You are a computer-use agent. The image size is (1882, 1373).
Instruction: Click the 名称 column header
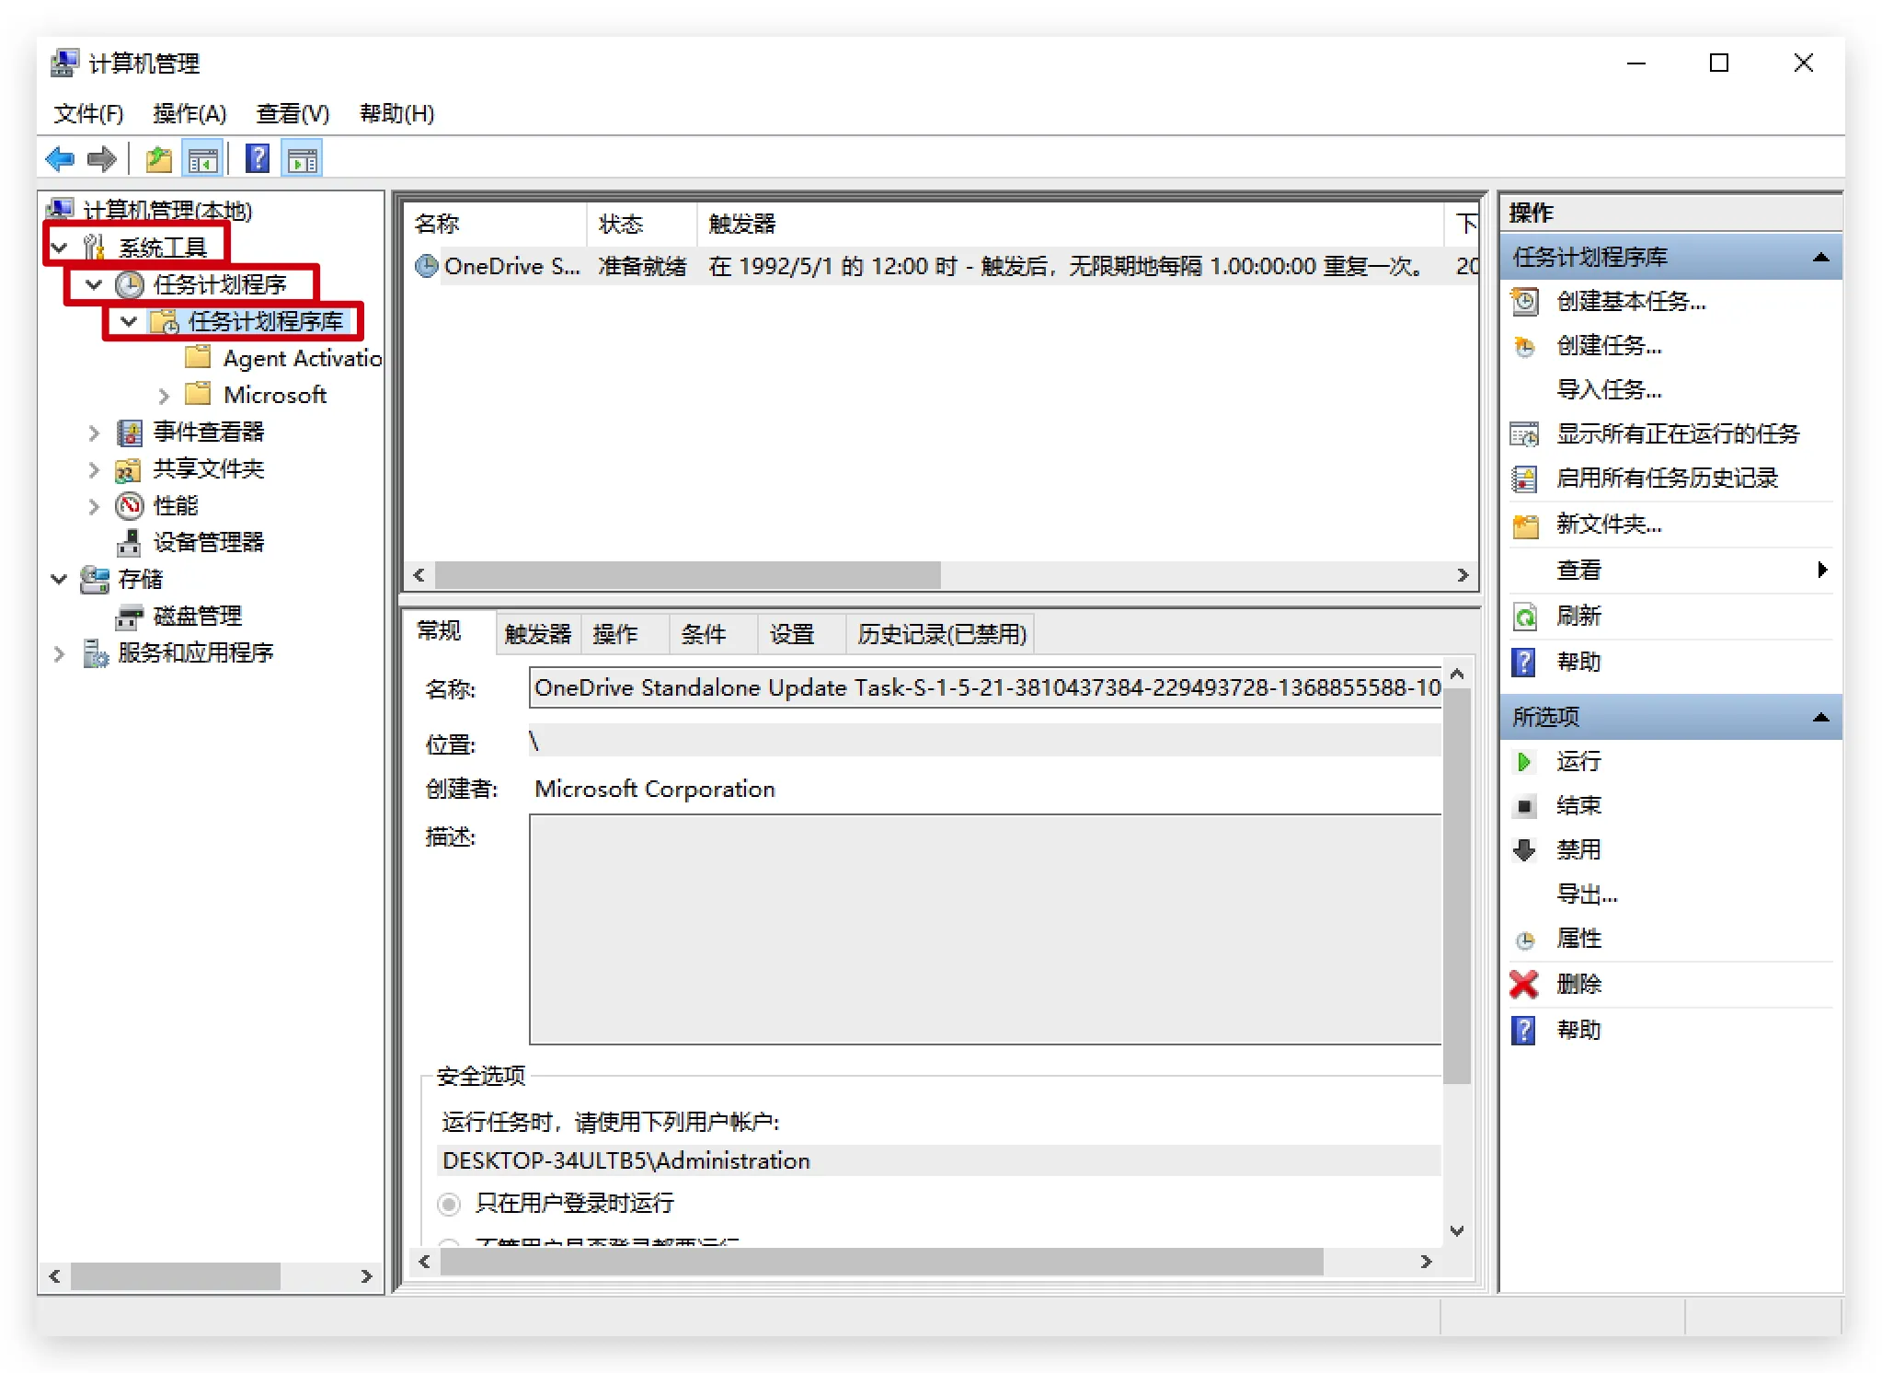click(496, 224)
